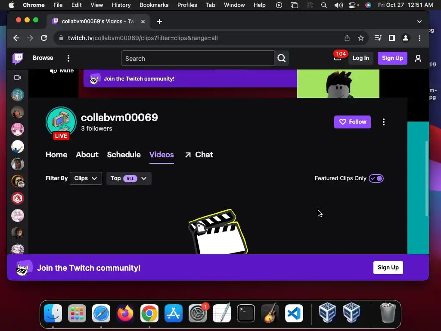
Task: Open the pink-haired avatar channel in sidebar
Action: (17, 129)
